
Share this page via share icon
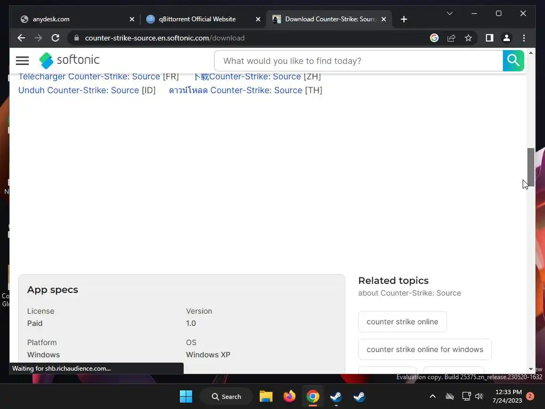click(451, 38)
